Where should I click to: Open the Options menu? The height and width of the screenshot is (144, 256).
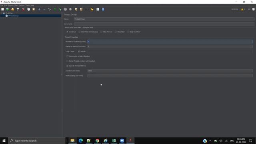[x=21, y=5]
